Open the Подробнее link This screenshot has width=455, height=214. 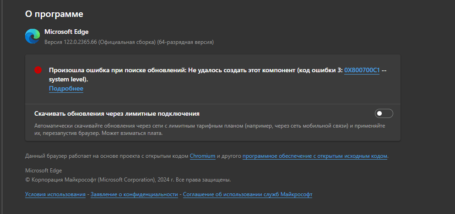(x=66, y=88)
